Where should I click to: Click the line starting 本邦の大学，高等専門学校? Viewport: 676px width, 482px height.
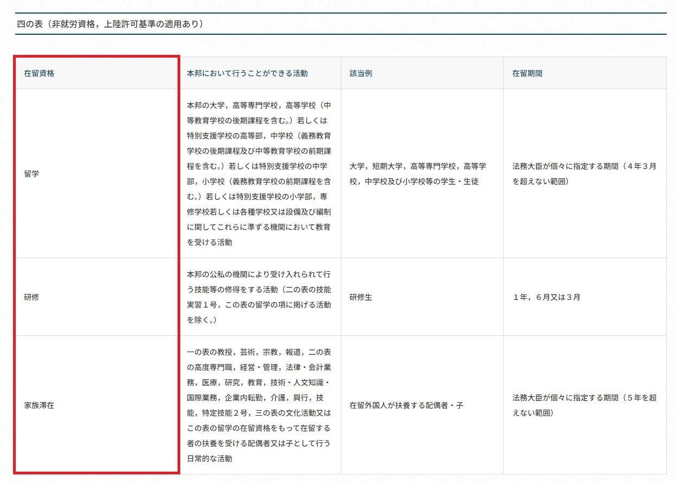258,105
